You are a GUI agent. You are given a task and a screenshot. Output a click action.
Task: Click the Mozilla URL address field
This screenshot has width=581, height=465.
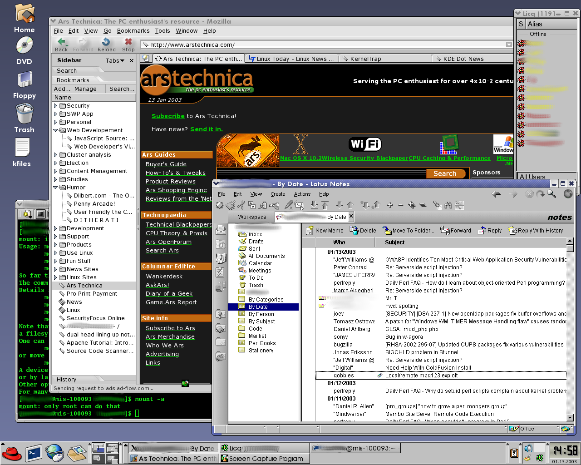point(327,45)
